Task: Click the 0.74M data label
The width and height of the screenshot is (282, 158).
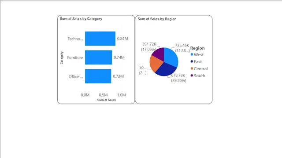Action: click(119, 57)
